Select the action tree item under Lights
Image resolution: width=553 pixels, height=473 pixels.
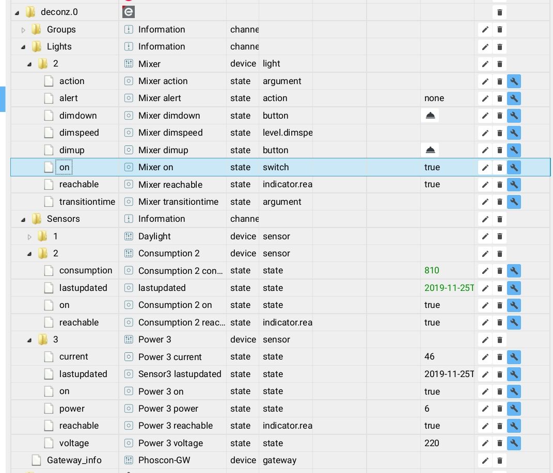[x=72, y=81]
